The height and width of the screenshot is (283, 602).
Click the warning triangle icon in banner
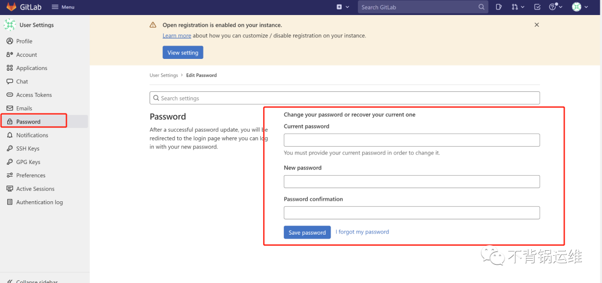click(x=153, y=25)
